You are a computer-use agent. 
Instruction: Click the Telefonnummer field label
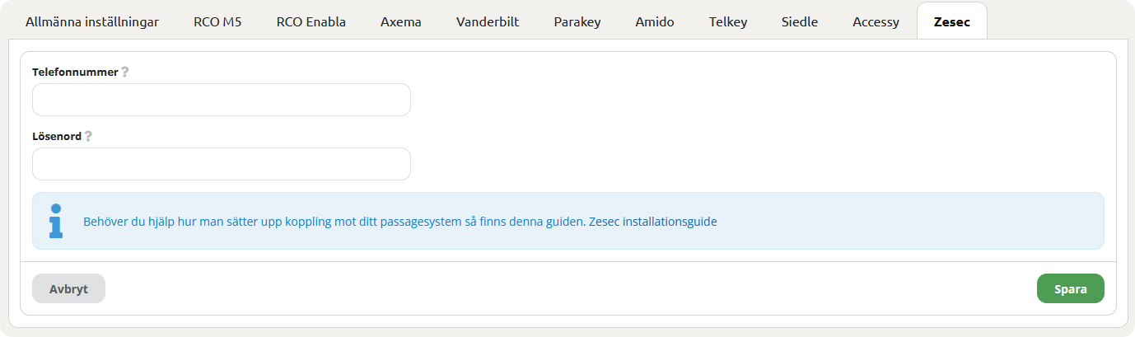[x=75, y=72]
